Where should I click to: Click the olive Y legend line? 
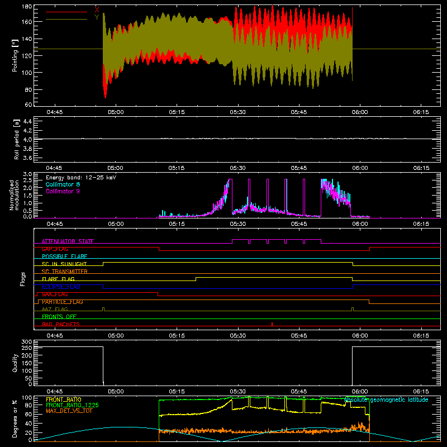click(66, 20)
